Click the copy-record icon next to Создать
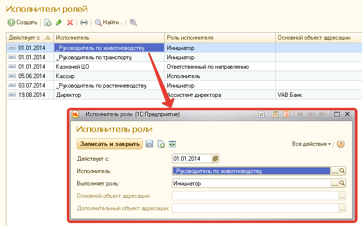Screen dimensions: 362x226 [48, 22]
